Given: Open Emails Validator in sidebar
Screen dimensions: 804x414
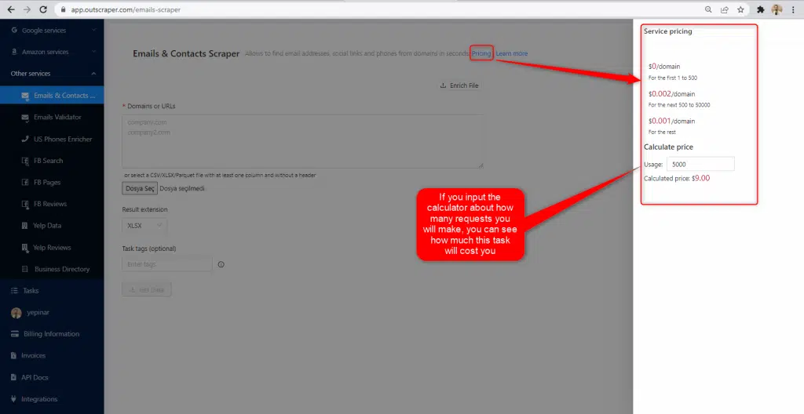Looking at the screenshot, I should point(57,118).
